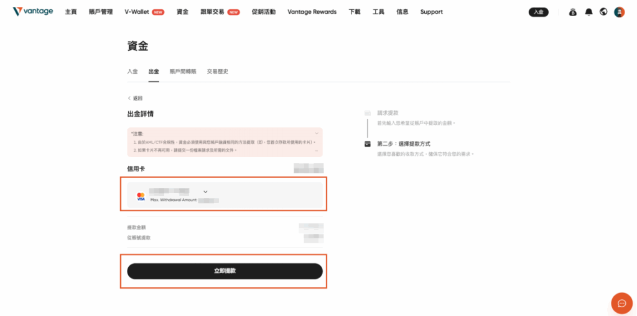Click the 提款金額 label
The image size is (637, 316).
(136, 227)
